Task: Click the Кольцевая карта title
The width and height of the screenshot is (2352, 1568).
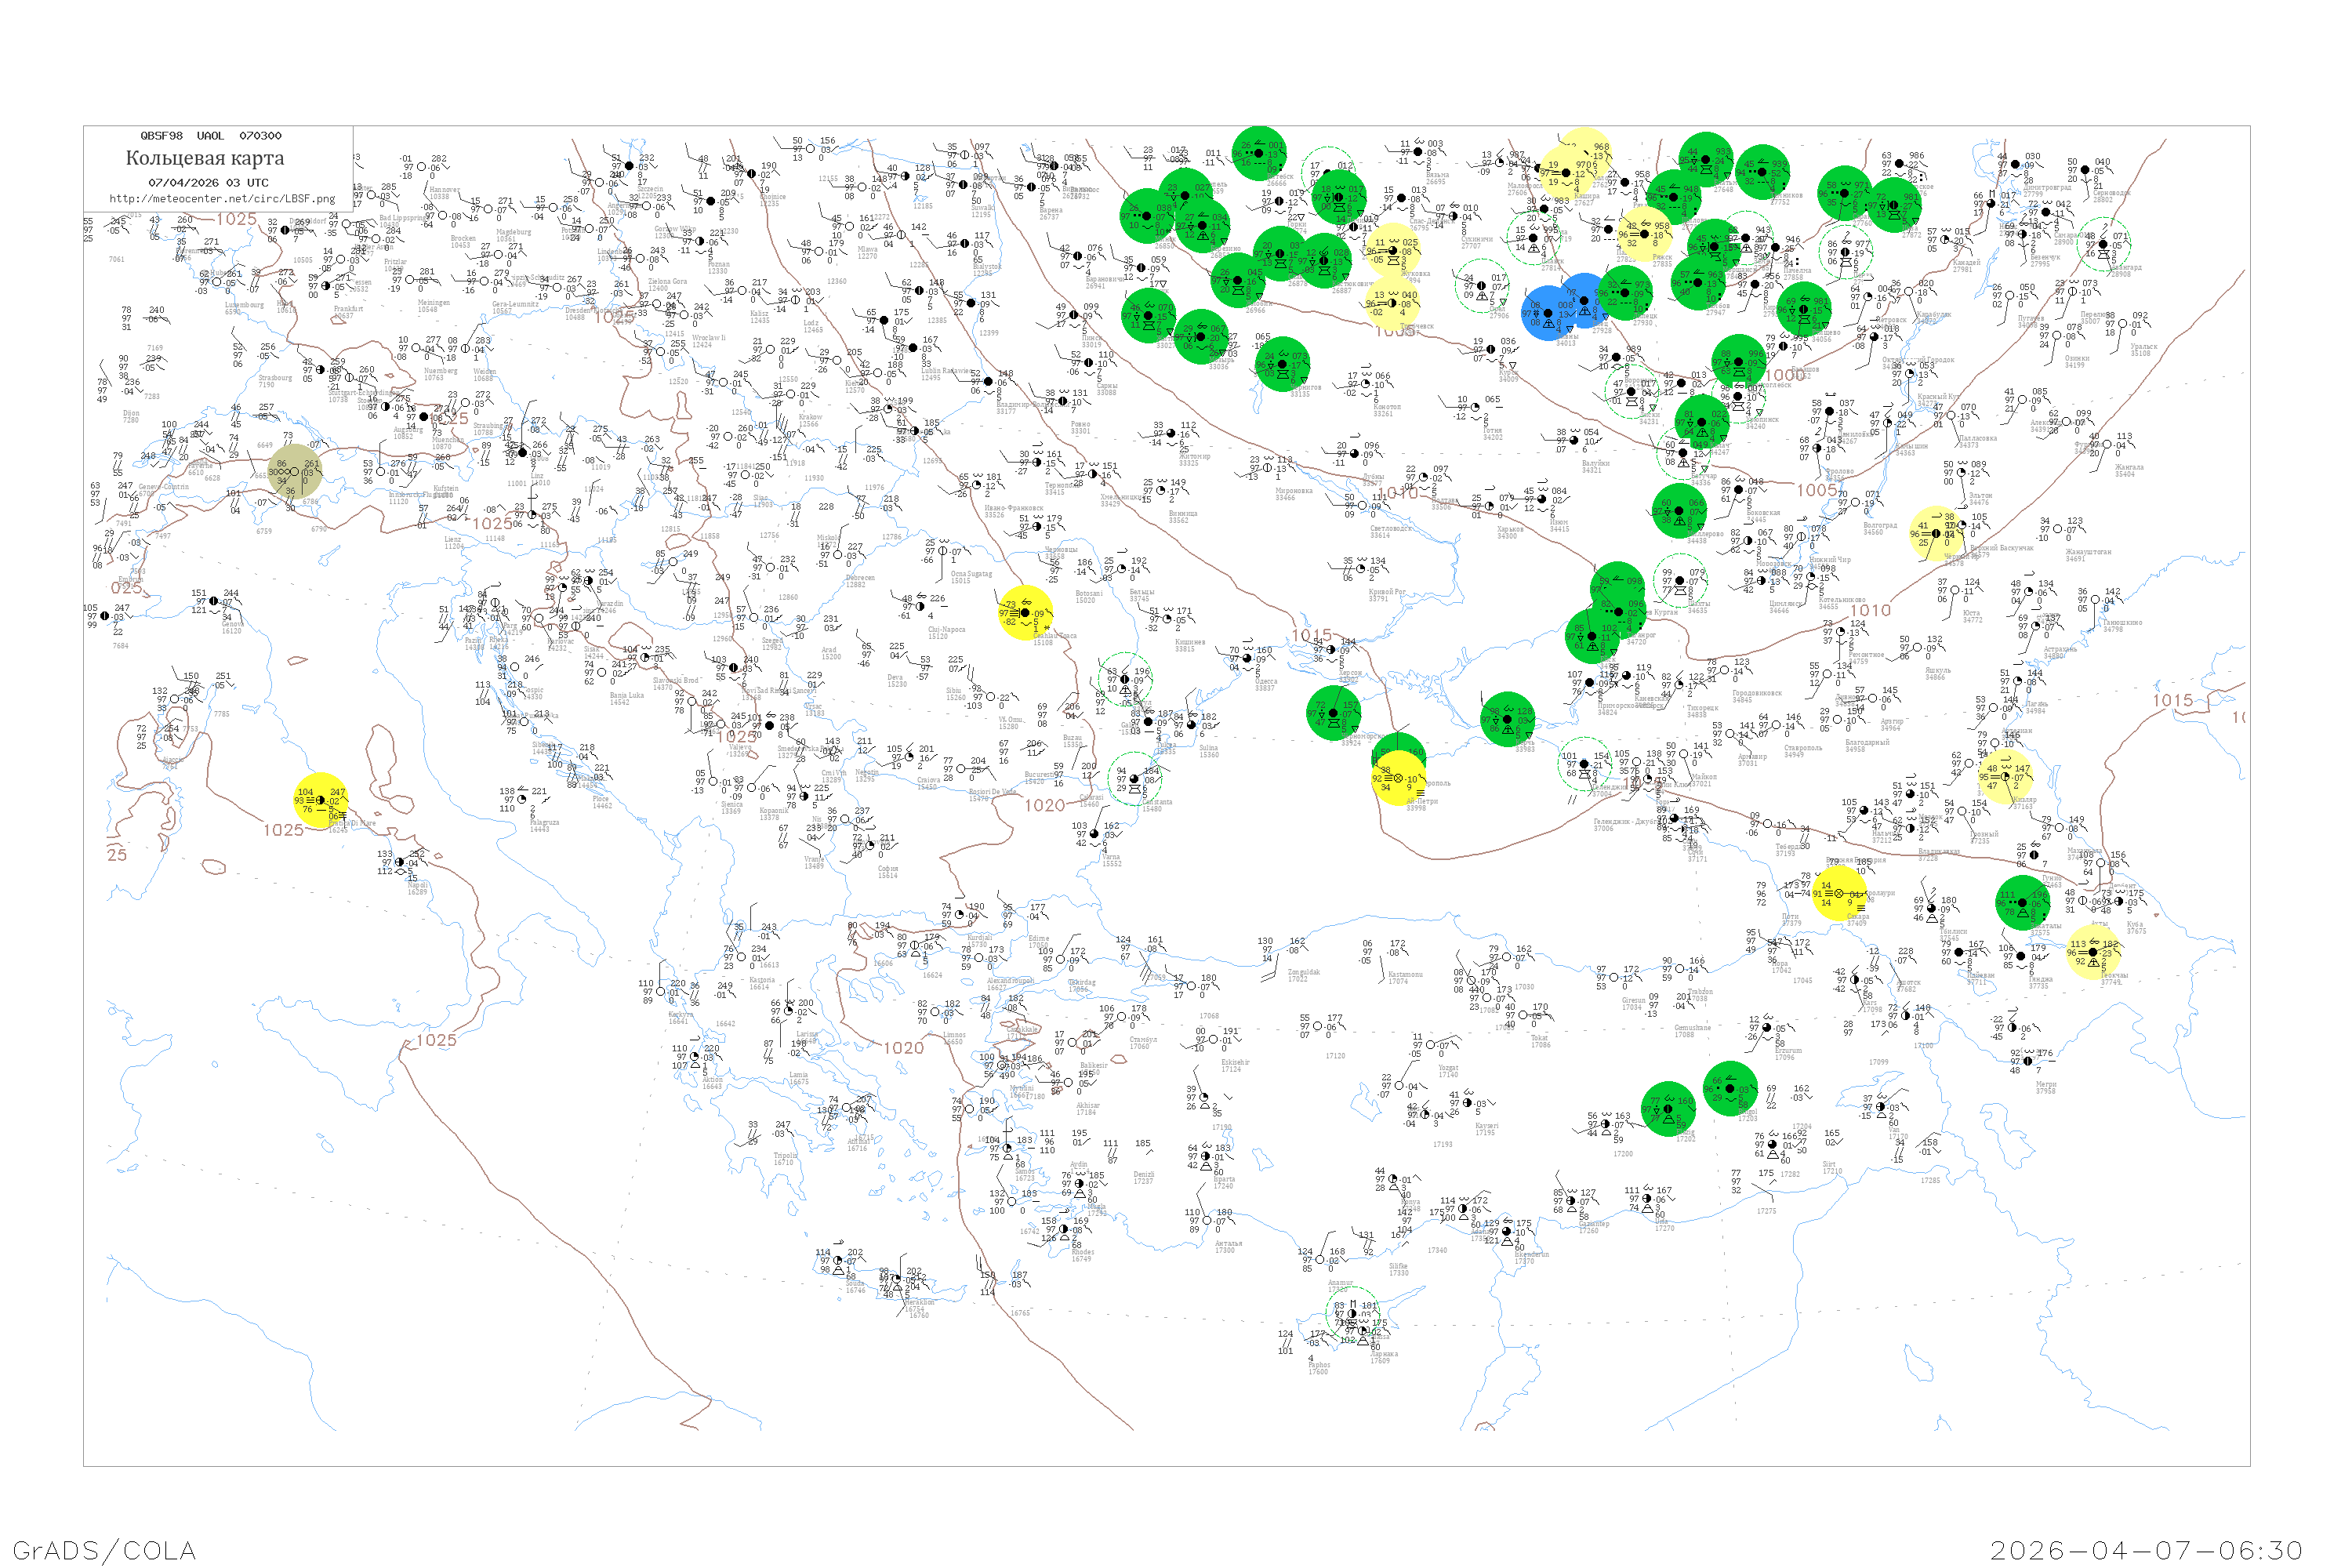Action: [x=205, y=158]
